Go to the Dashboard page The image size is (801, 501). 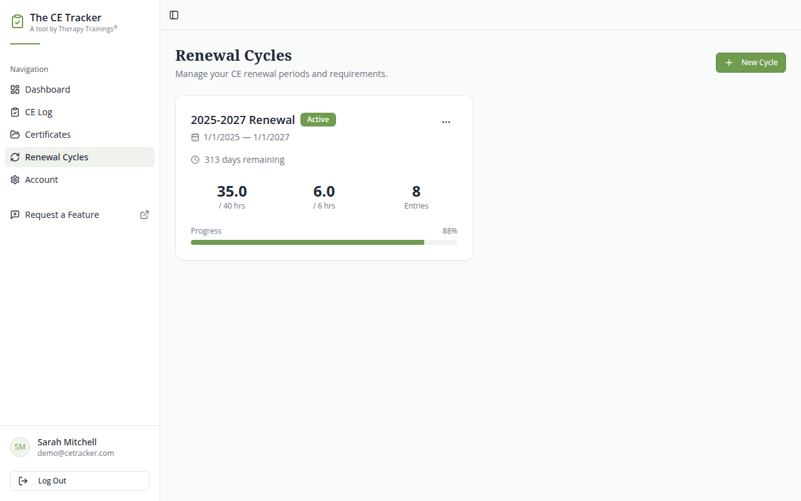[x=79, y=90]
